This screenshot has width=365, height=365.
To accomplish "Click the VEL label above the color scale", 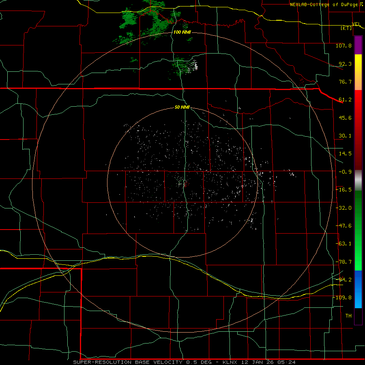I will click(356, 24).
